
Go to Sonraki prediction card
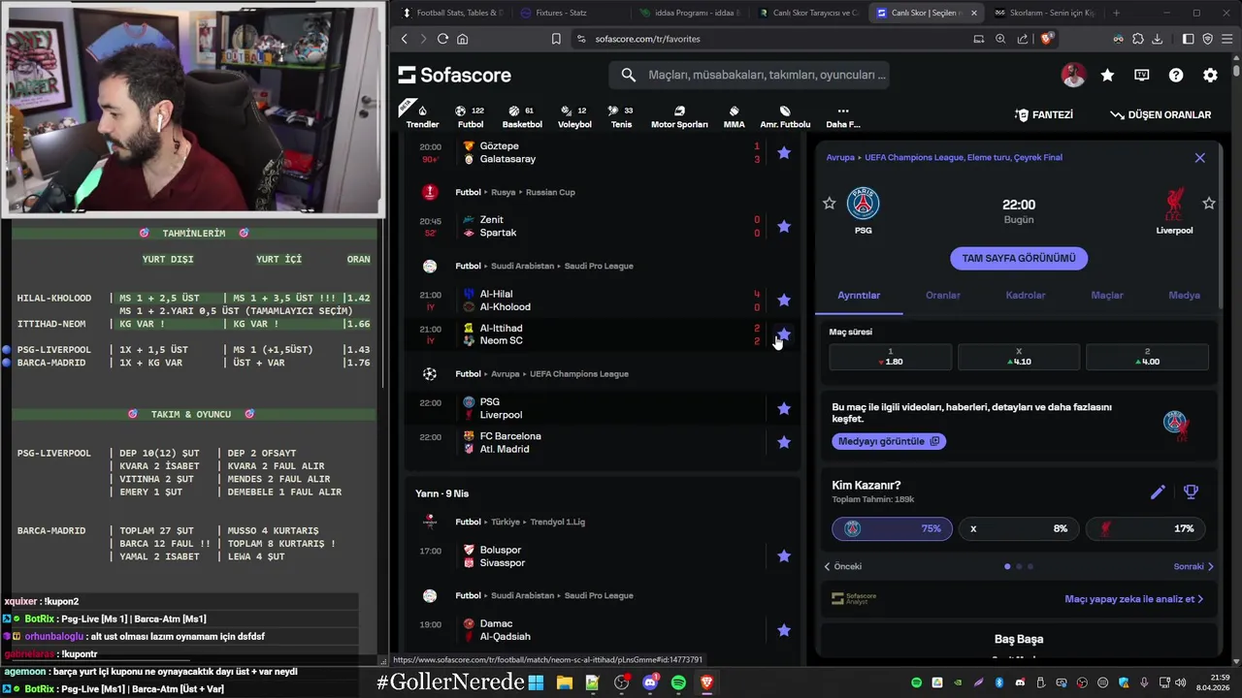(x=1193, y=566)
